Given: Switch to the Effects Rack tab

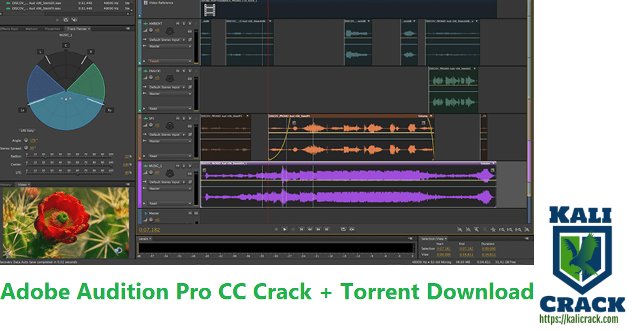Looking at the screenshot, I should 10,28.
